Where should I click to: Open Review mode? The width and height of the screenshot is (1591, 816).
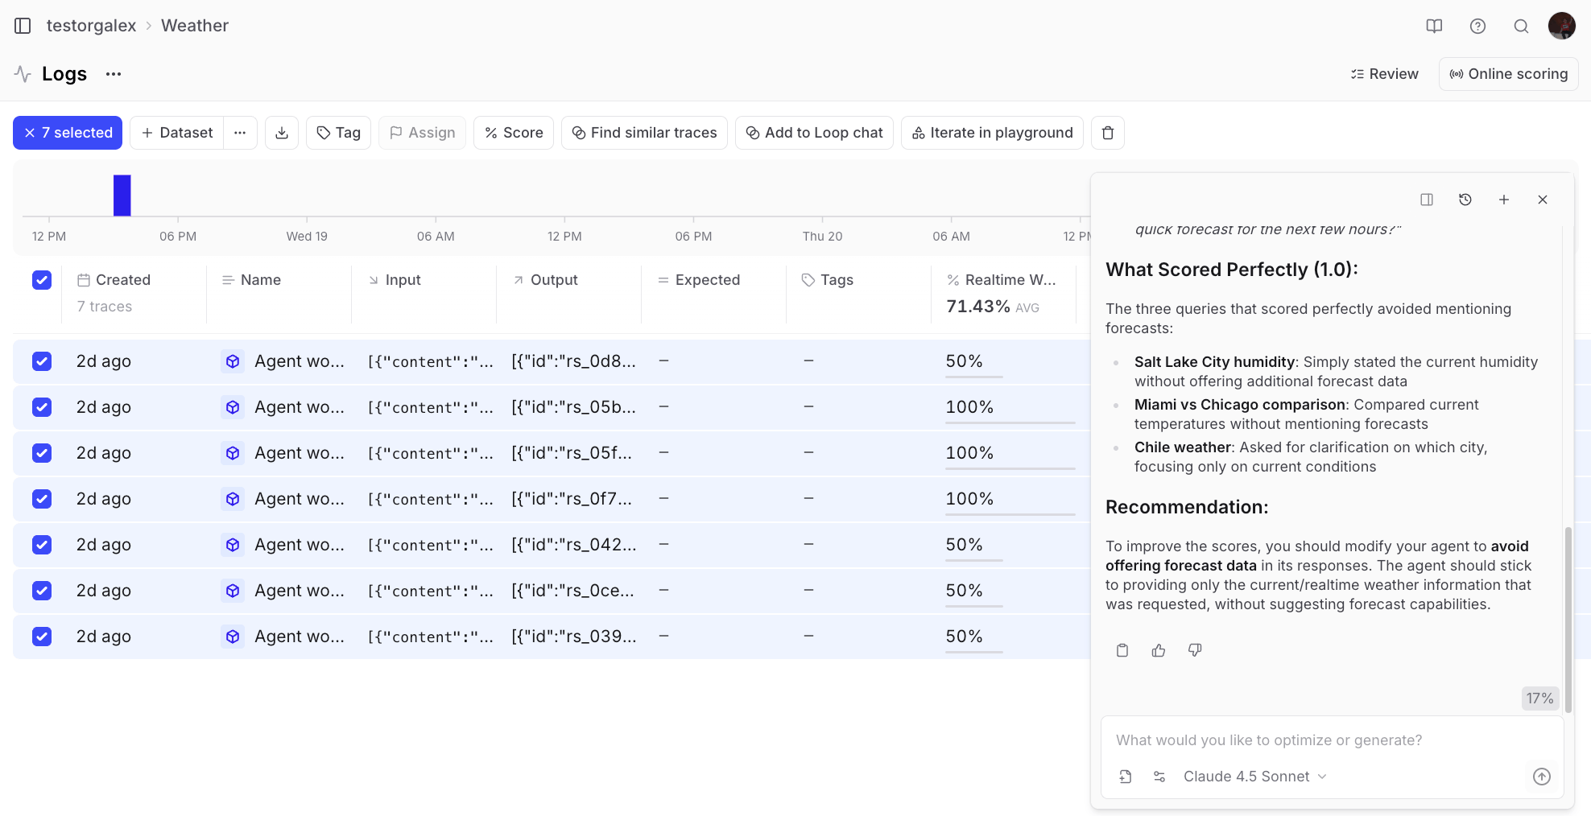pyautogui.click(x=1385, y=74)
